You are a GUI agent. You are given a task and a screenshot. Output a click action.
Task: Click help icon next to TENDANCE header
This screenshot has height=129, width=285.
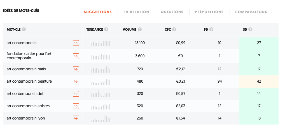(x=106, y=29)
